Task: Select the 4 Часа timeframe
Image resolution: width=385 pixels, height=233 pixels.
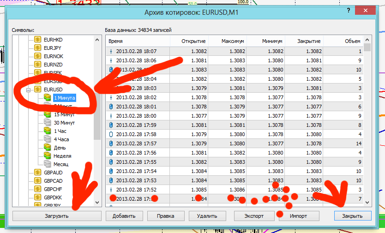Action: pyautogui.click(x=61, y=139)
